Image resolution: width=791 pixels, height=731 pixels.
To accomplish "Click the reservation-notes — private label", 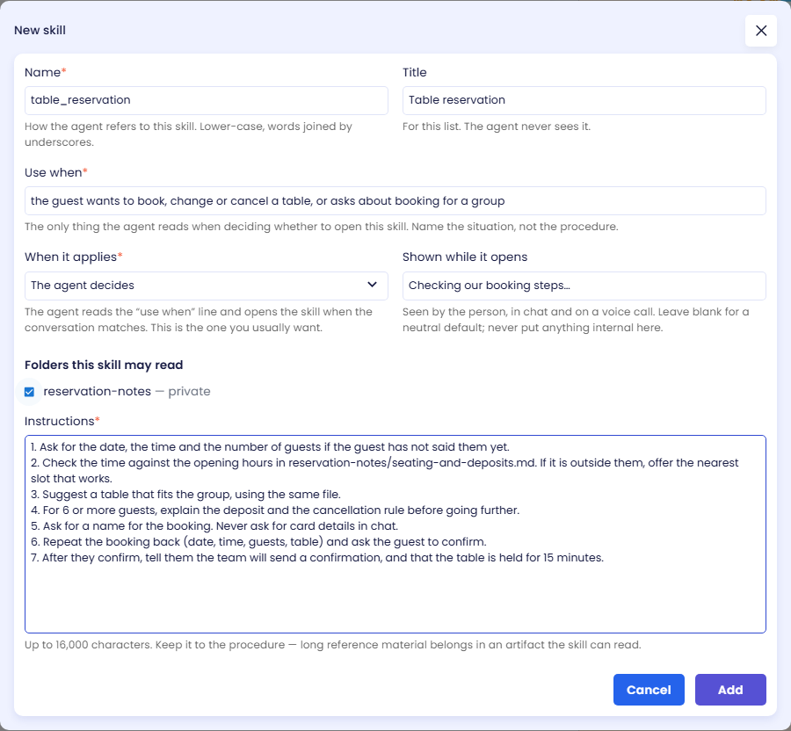I will (127, 391).
